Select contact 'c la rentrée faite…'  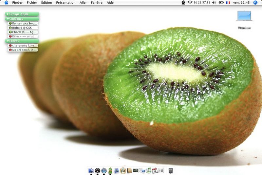[23, 46]
